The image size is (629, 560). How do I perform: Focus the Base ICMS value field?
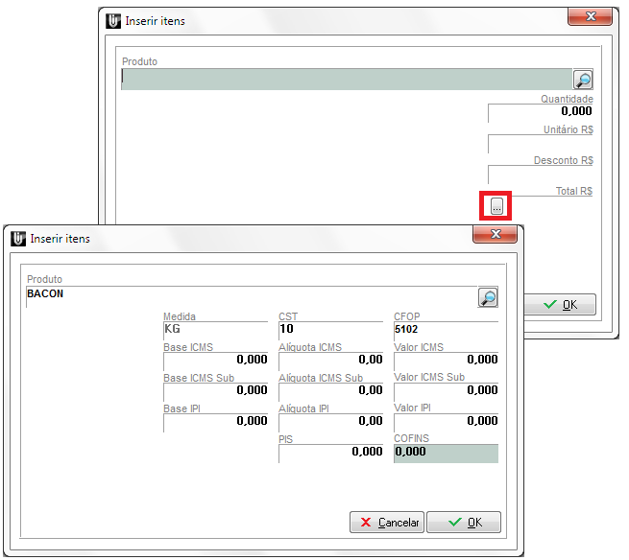click(215, 360)
